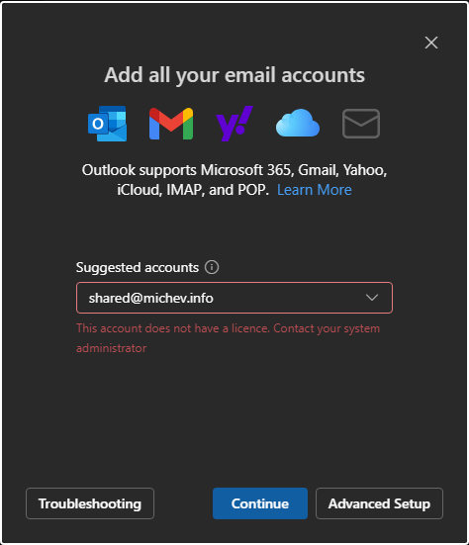Click the iCloud cloud icon
469x545 pixels.
(298, 123)
